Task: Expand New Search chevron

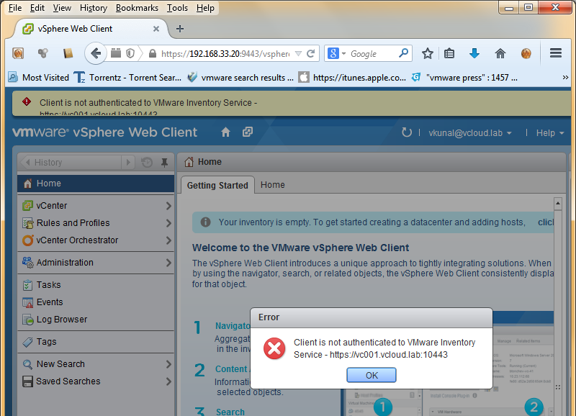Action: click(168, 364)
